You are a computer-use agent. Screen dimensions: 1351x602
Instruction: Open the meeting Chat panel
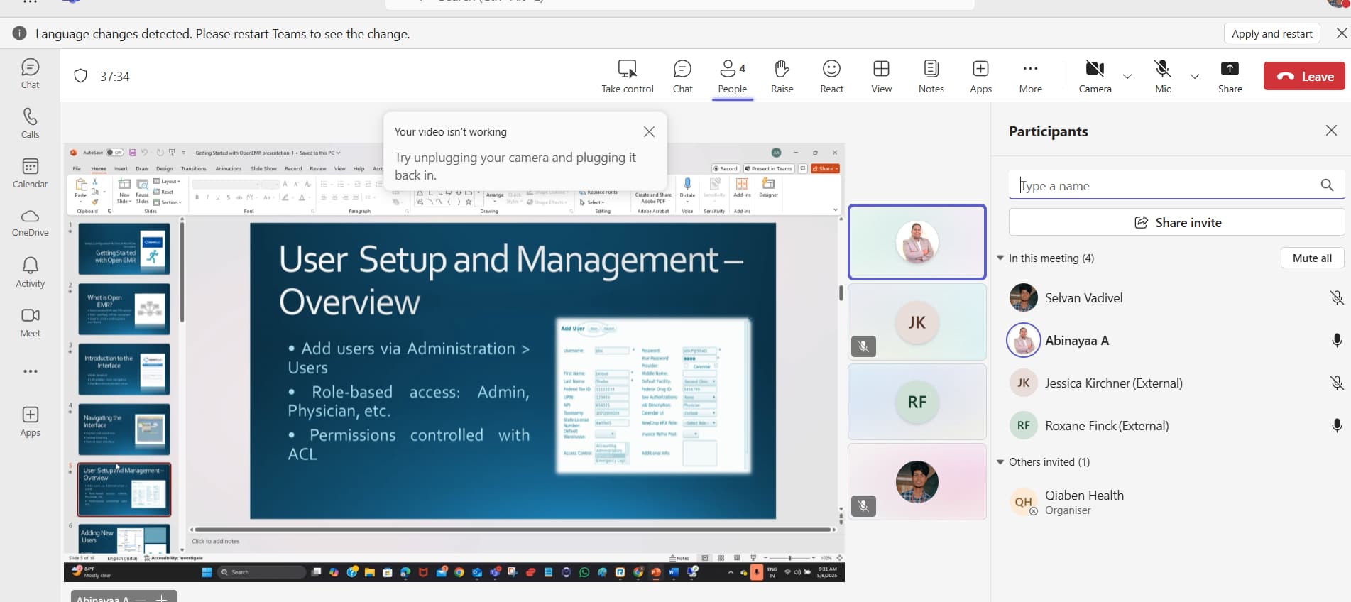tap(682, 77)
